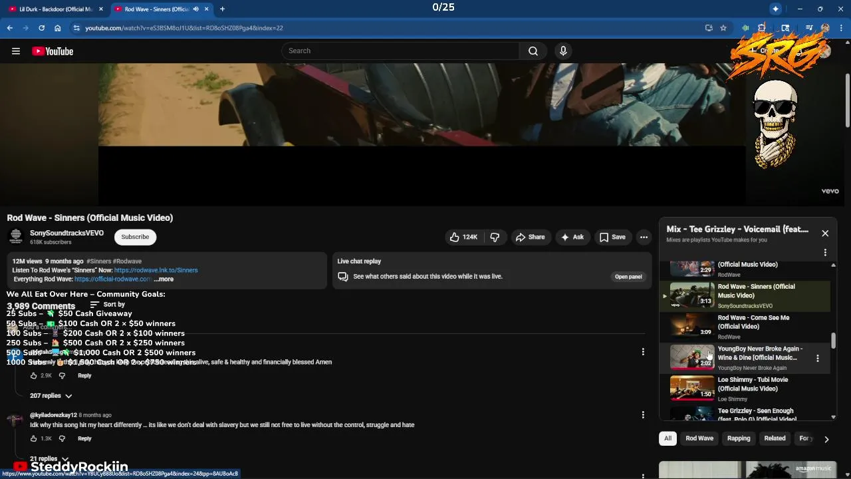Reply to kyiladorezkay12's comment
The width and height of the screenshot is (851, 479).
pyautogui.click(x=84, y=438)
